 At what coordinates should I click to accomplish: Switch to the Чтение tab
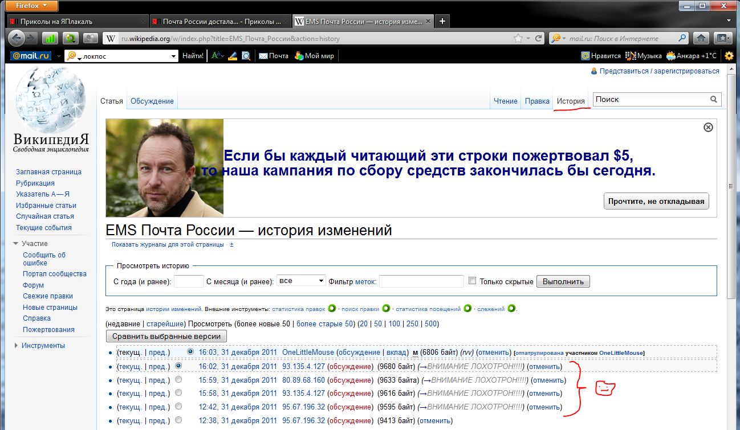[x=506, y=101]
